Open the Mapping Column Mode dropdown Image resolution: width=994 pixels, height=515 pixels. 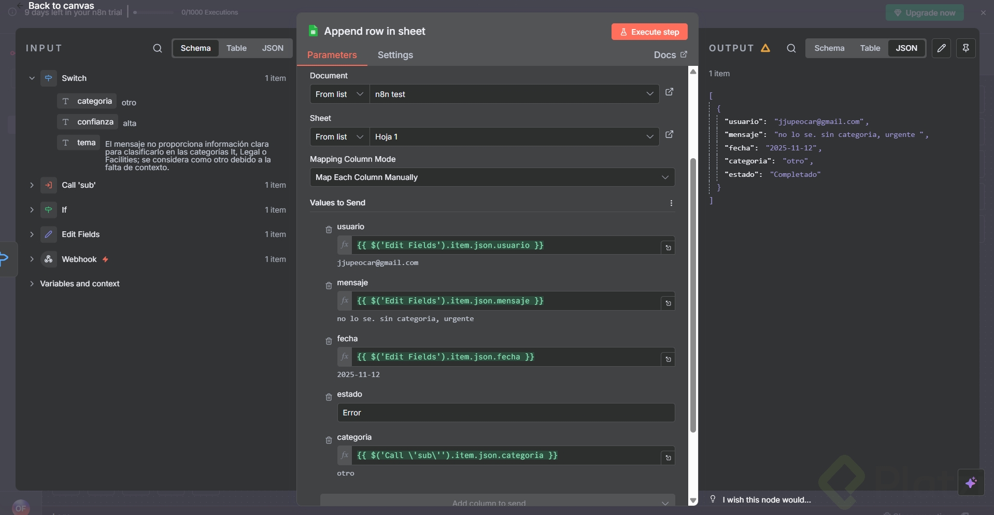point(492,177)
